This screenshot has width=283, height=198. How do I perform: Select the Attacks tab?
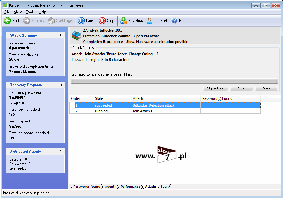[151, 187]
